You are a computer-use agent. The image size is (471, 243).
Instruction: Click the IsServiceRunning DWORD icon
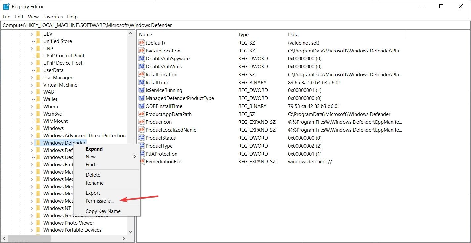pyautogui.click(x=142, y=90)
